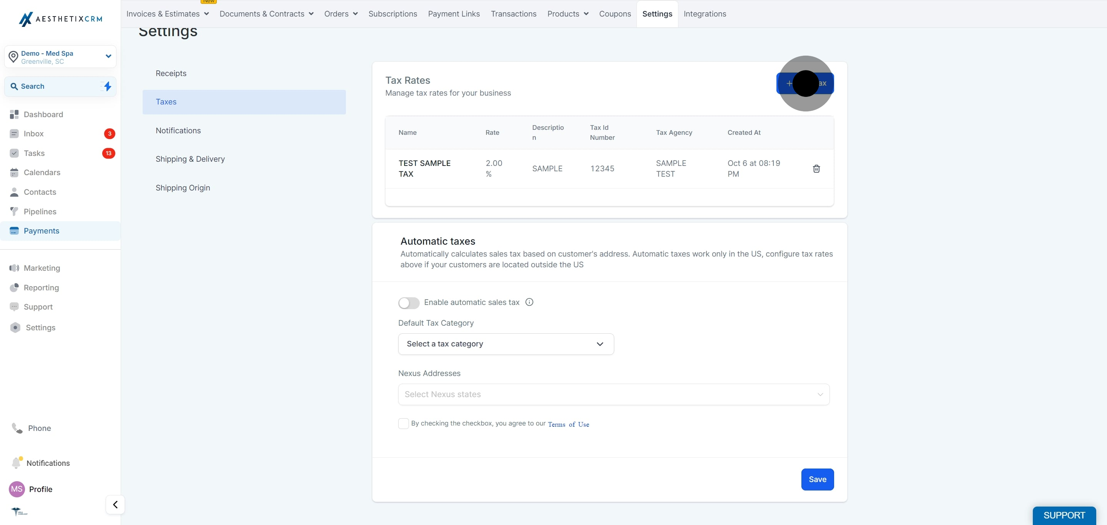Open the Invoices & Estimates menu
This screenshot has height=525, width=1107.
pyautogui.click(x=167, y=14)
